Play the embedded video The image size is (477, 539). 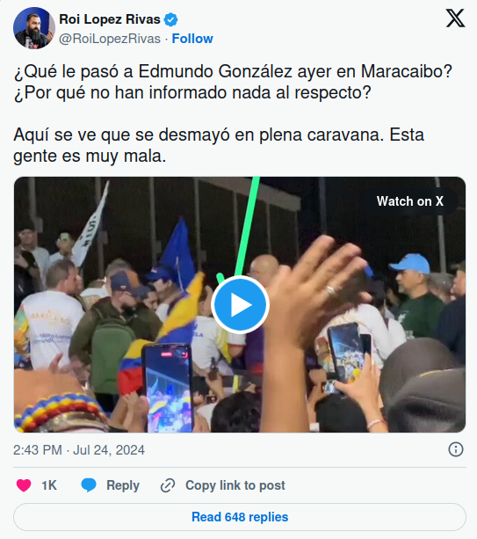tap(240, 304)
